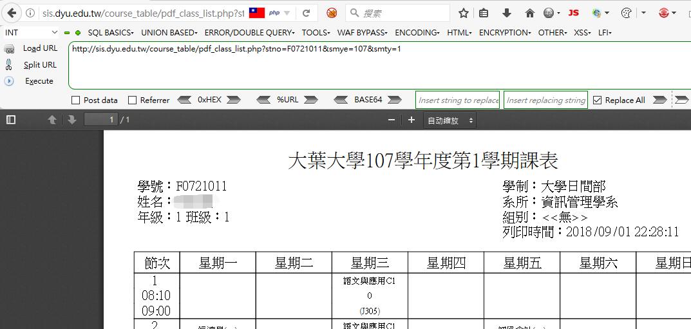The height and width of the screenshot is (329, 691).
Task: Click the Split URL scissors icon
Action: click(x=9, y=65)
